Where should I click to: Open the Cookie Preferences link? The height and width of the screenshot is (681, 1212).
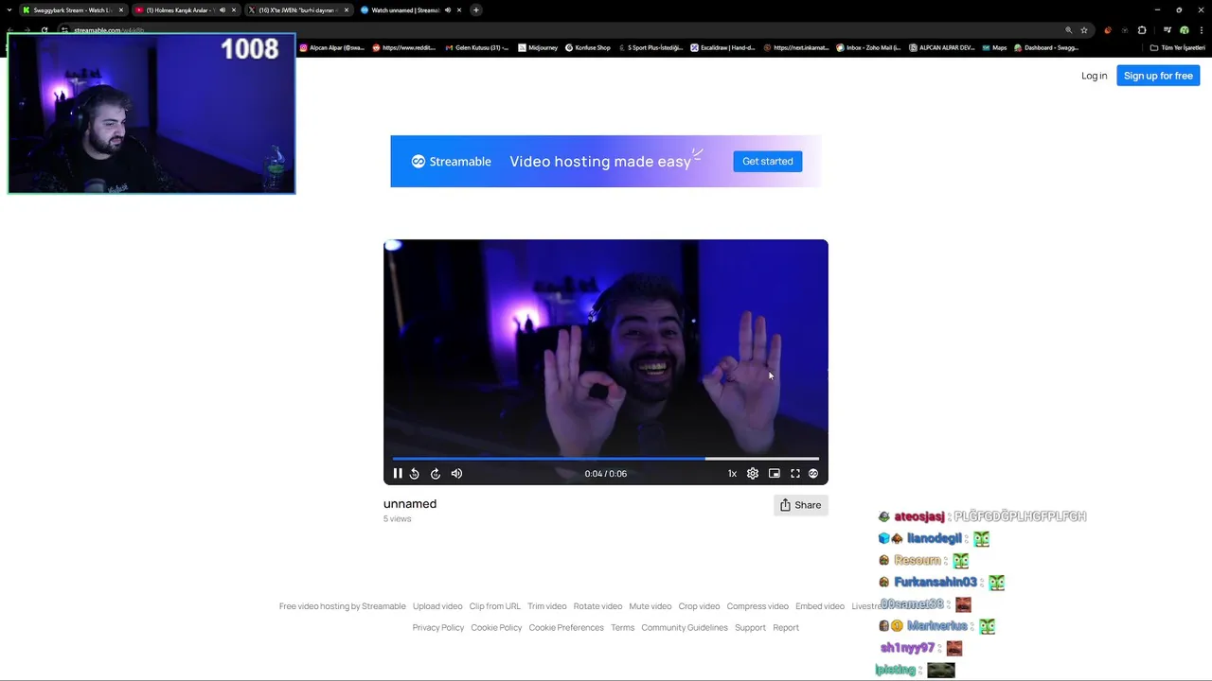(x=566, y=628)
